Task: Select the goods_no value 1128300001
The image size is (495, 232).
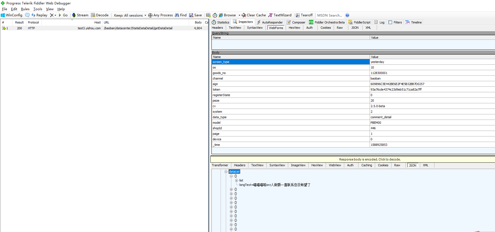Action: tap(379, 73)
